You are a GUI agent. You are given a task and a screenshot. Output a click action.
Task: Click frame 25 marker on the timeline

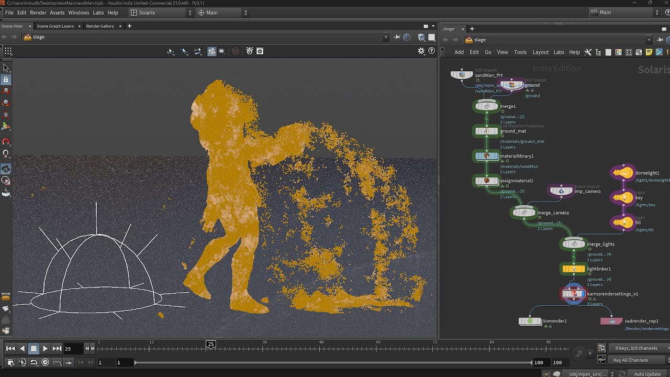coord(210,344)
